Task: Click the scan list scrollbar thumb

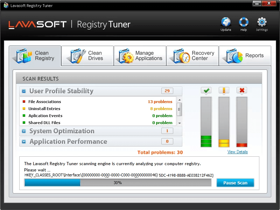Action: [180, 109]
